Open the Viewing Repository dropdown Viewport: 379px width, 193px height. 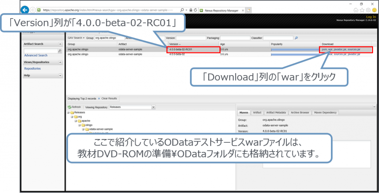(x=153, y=107)
